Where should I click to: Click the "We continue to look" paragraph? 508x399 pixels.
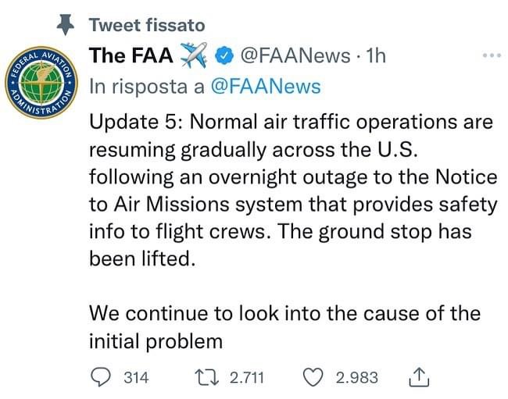(x=284, y=326)
